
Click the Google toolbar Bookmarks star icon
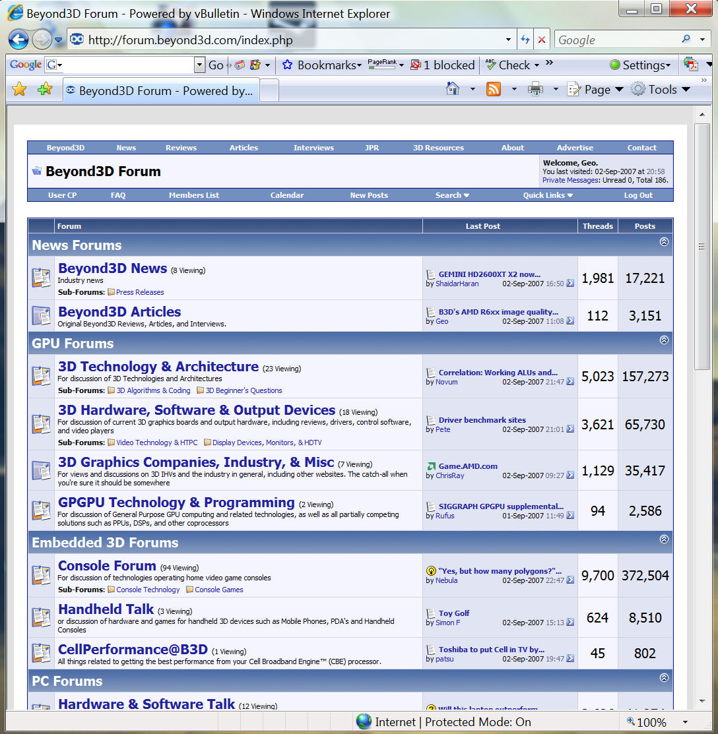pos(287,65)
